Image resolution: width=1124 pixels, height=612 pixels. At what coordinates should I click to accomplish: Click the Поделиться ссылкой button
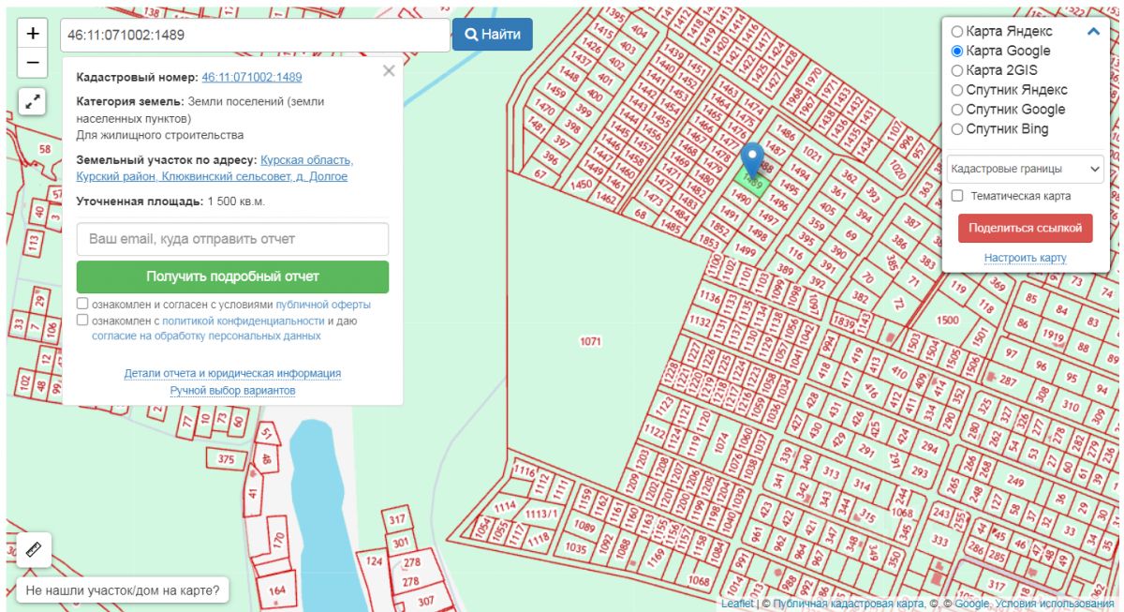point(1025,228)
